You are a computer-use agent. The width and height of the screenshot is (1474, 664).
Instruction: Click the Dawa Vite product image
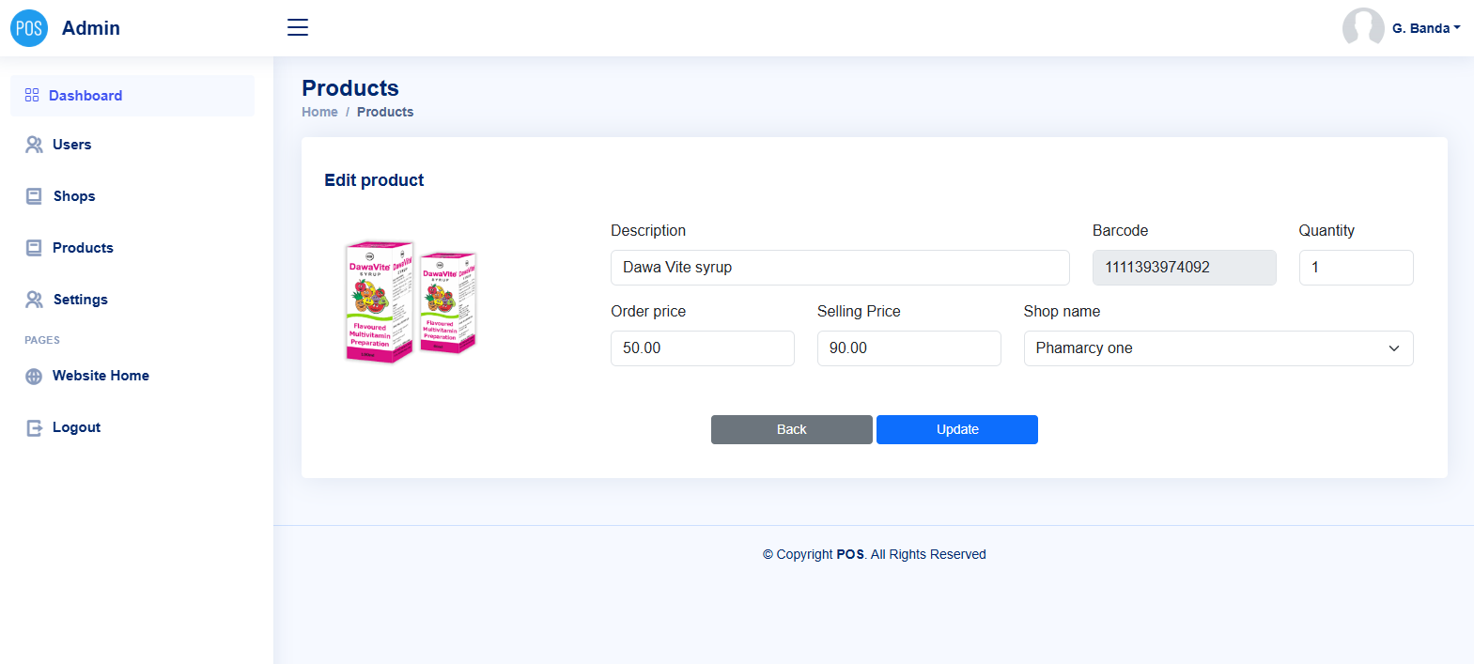[411, 301]
